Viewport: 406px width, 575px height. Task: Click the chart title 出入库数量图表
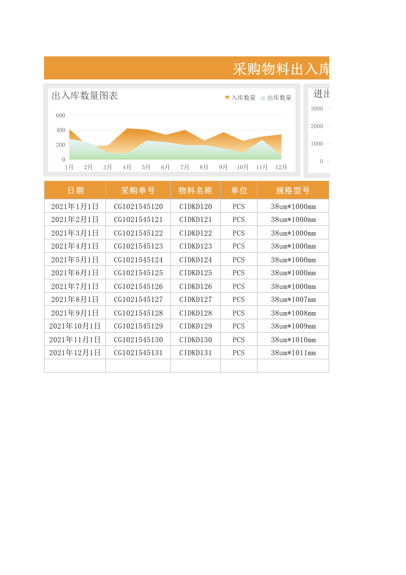(x=84, y=96)
